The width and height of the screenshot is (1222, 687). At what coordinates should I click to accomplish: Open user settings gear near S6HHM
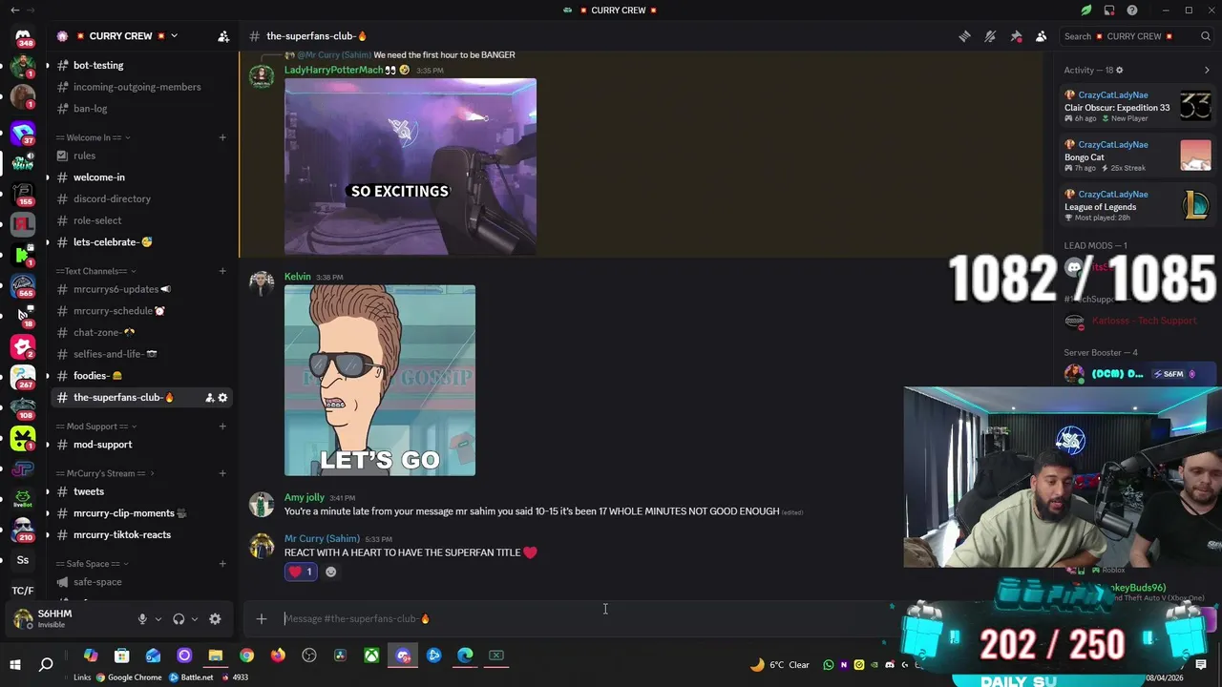(x=215, y=619)
